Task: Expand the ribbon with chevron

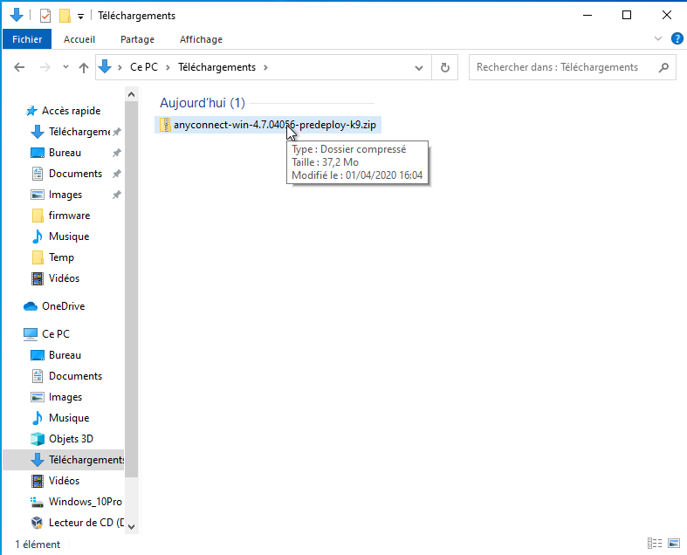Action: 658,39
